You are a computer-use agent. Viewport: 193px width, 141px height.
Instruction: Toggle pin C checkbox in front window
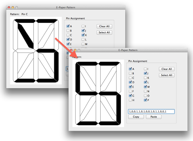130,78
